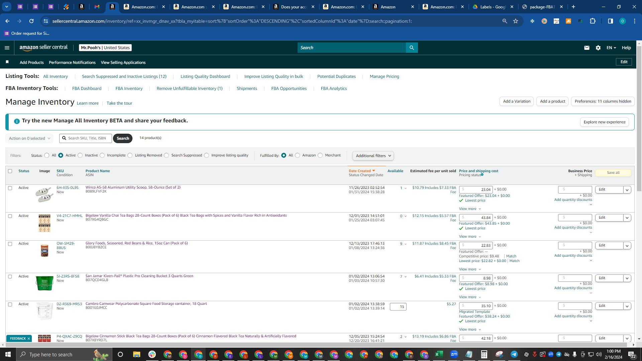Click the Winco Utility Scoop product thumbnail
This screenshot has height=361, width=642.
[44, 195]
